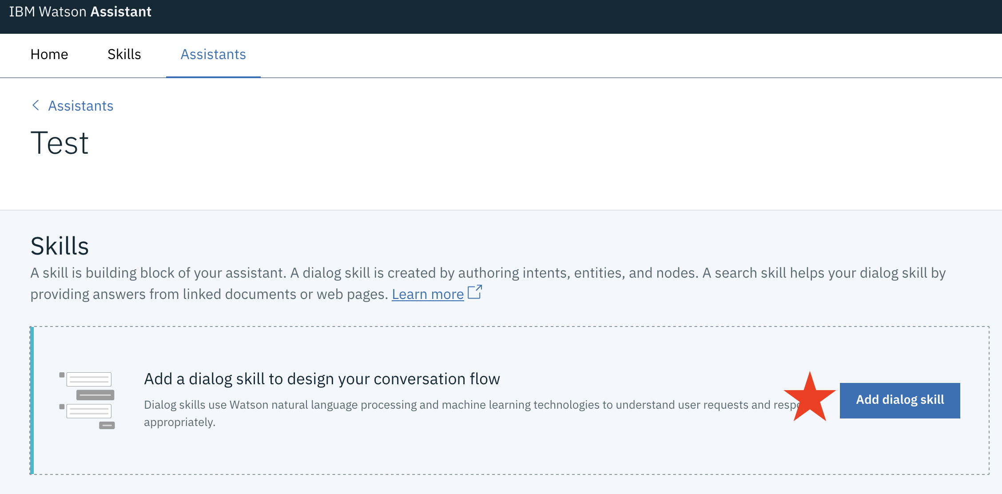The image size is (1002, 494).
Task: Click the dark top header bar
Action: pos(577,16)
